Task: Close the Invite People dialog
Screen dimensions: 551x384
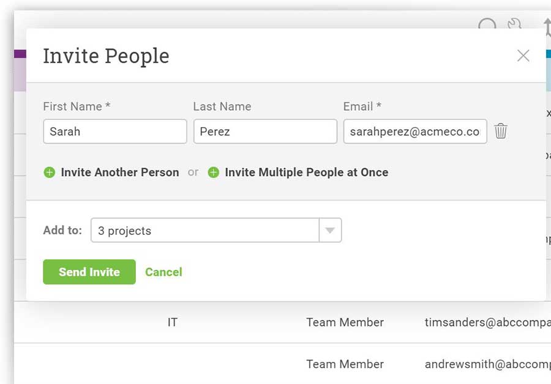Action: (x=523, y=56)
